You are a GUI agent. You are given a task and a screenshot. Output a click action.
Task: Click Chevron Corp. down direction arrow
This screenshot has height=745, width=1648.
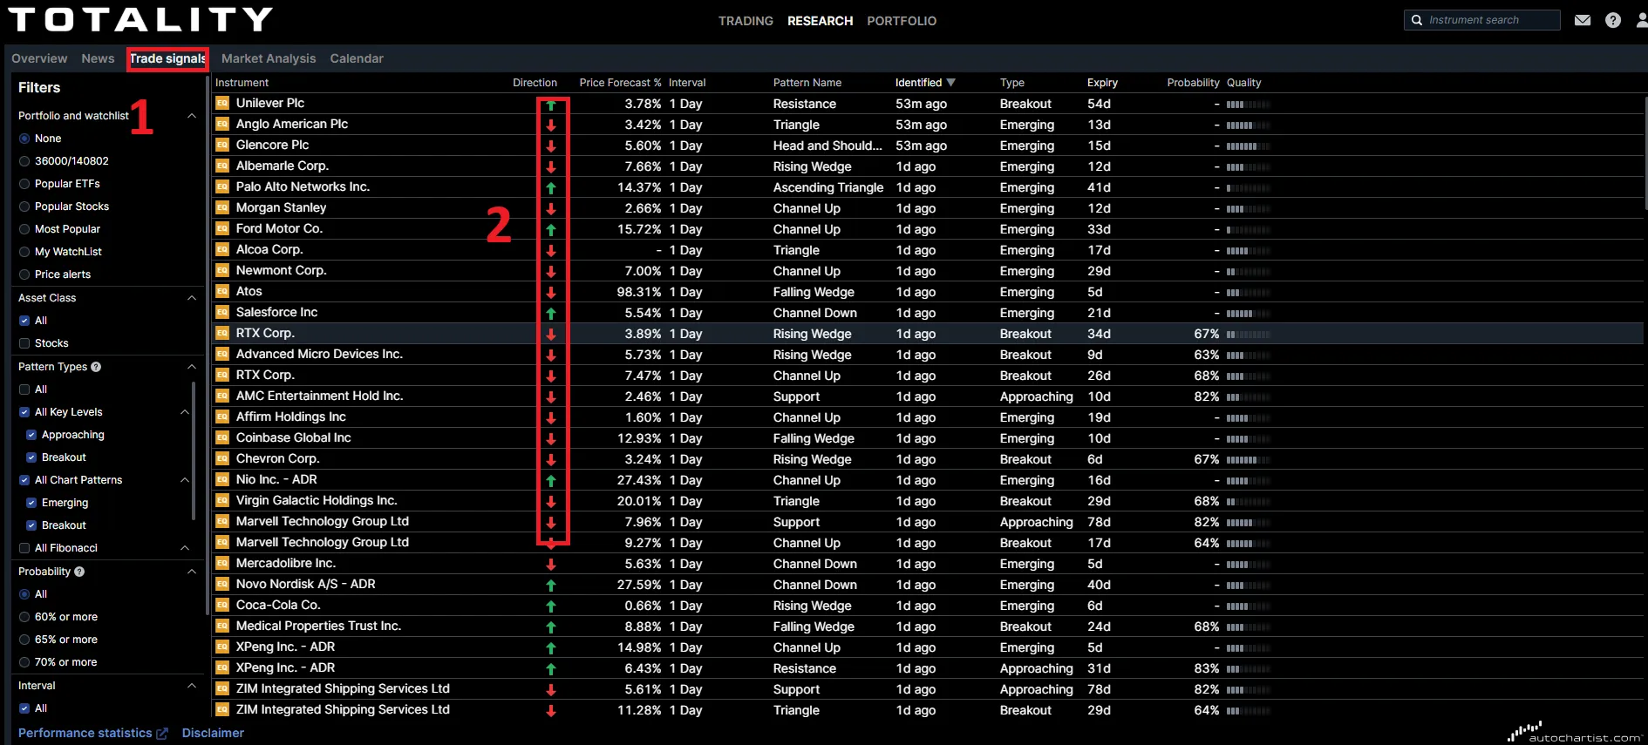(551, 459)
